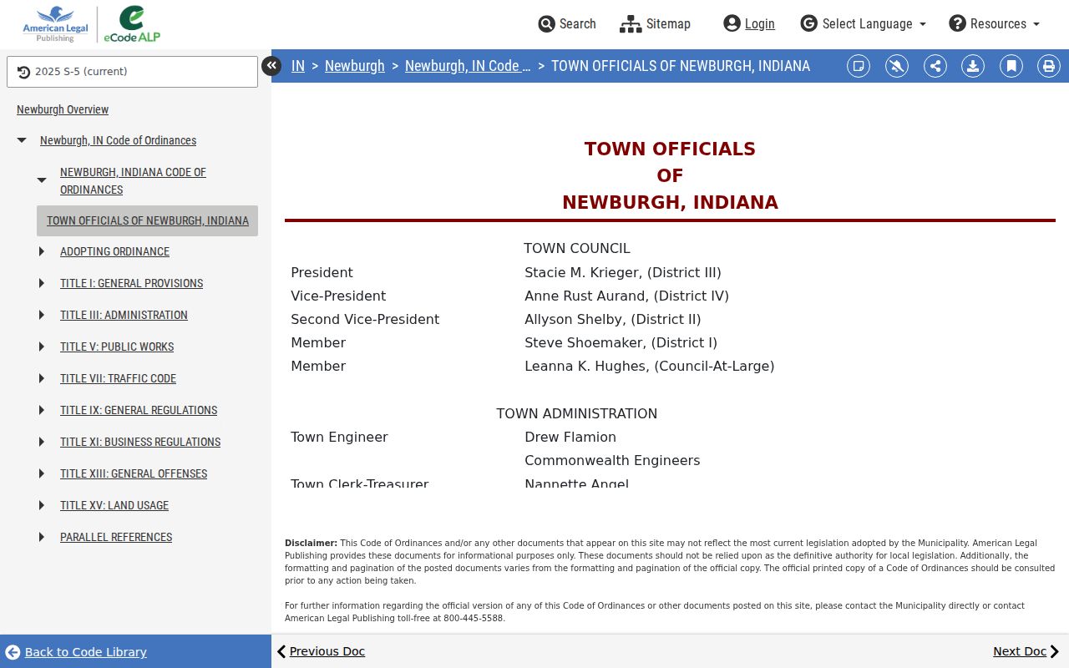This screenshot has width=1069, height=668.
Task: Collapse the Newburgh, IN Code of Ordinances node
Action: 22,140
